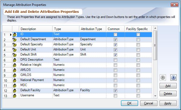Click the lock icon beside AMLOS
The height and width of the screenshot is (110, 181).
[14, 70]
